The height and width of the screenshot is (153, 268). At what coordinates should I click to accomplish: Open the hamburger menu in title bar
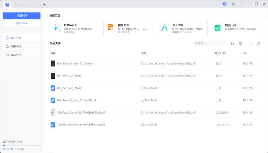[241, 4]
